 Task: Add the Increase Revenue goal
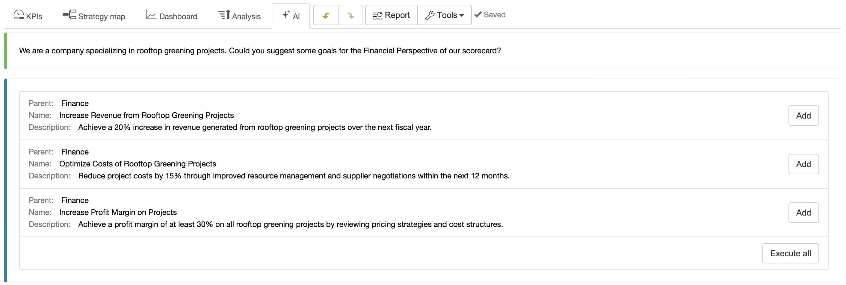[x=803, y=116]
